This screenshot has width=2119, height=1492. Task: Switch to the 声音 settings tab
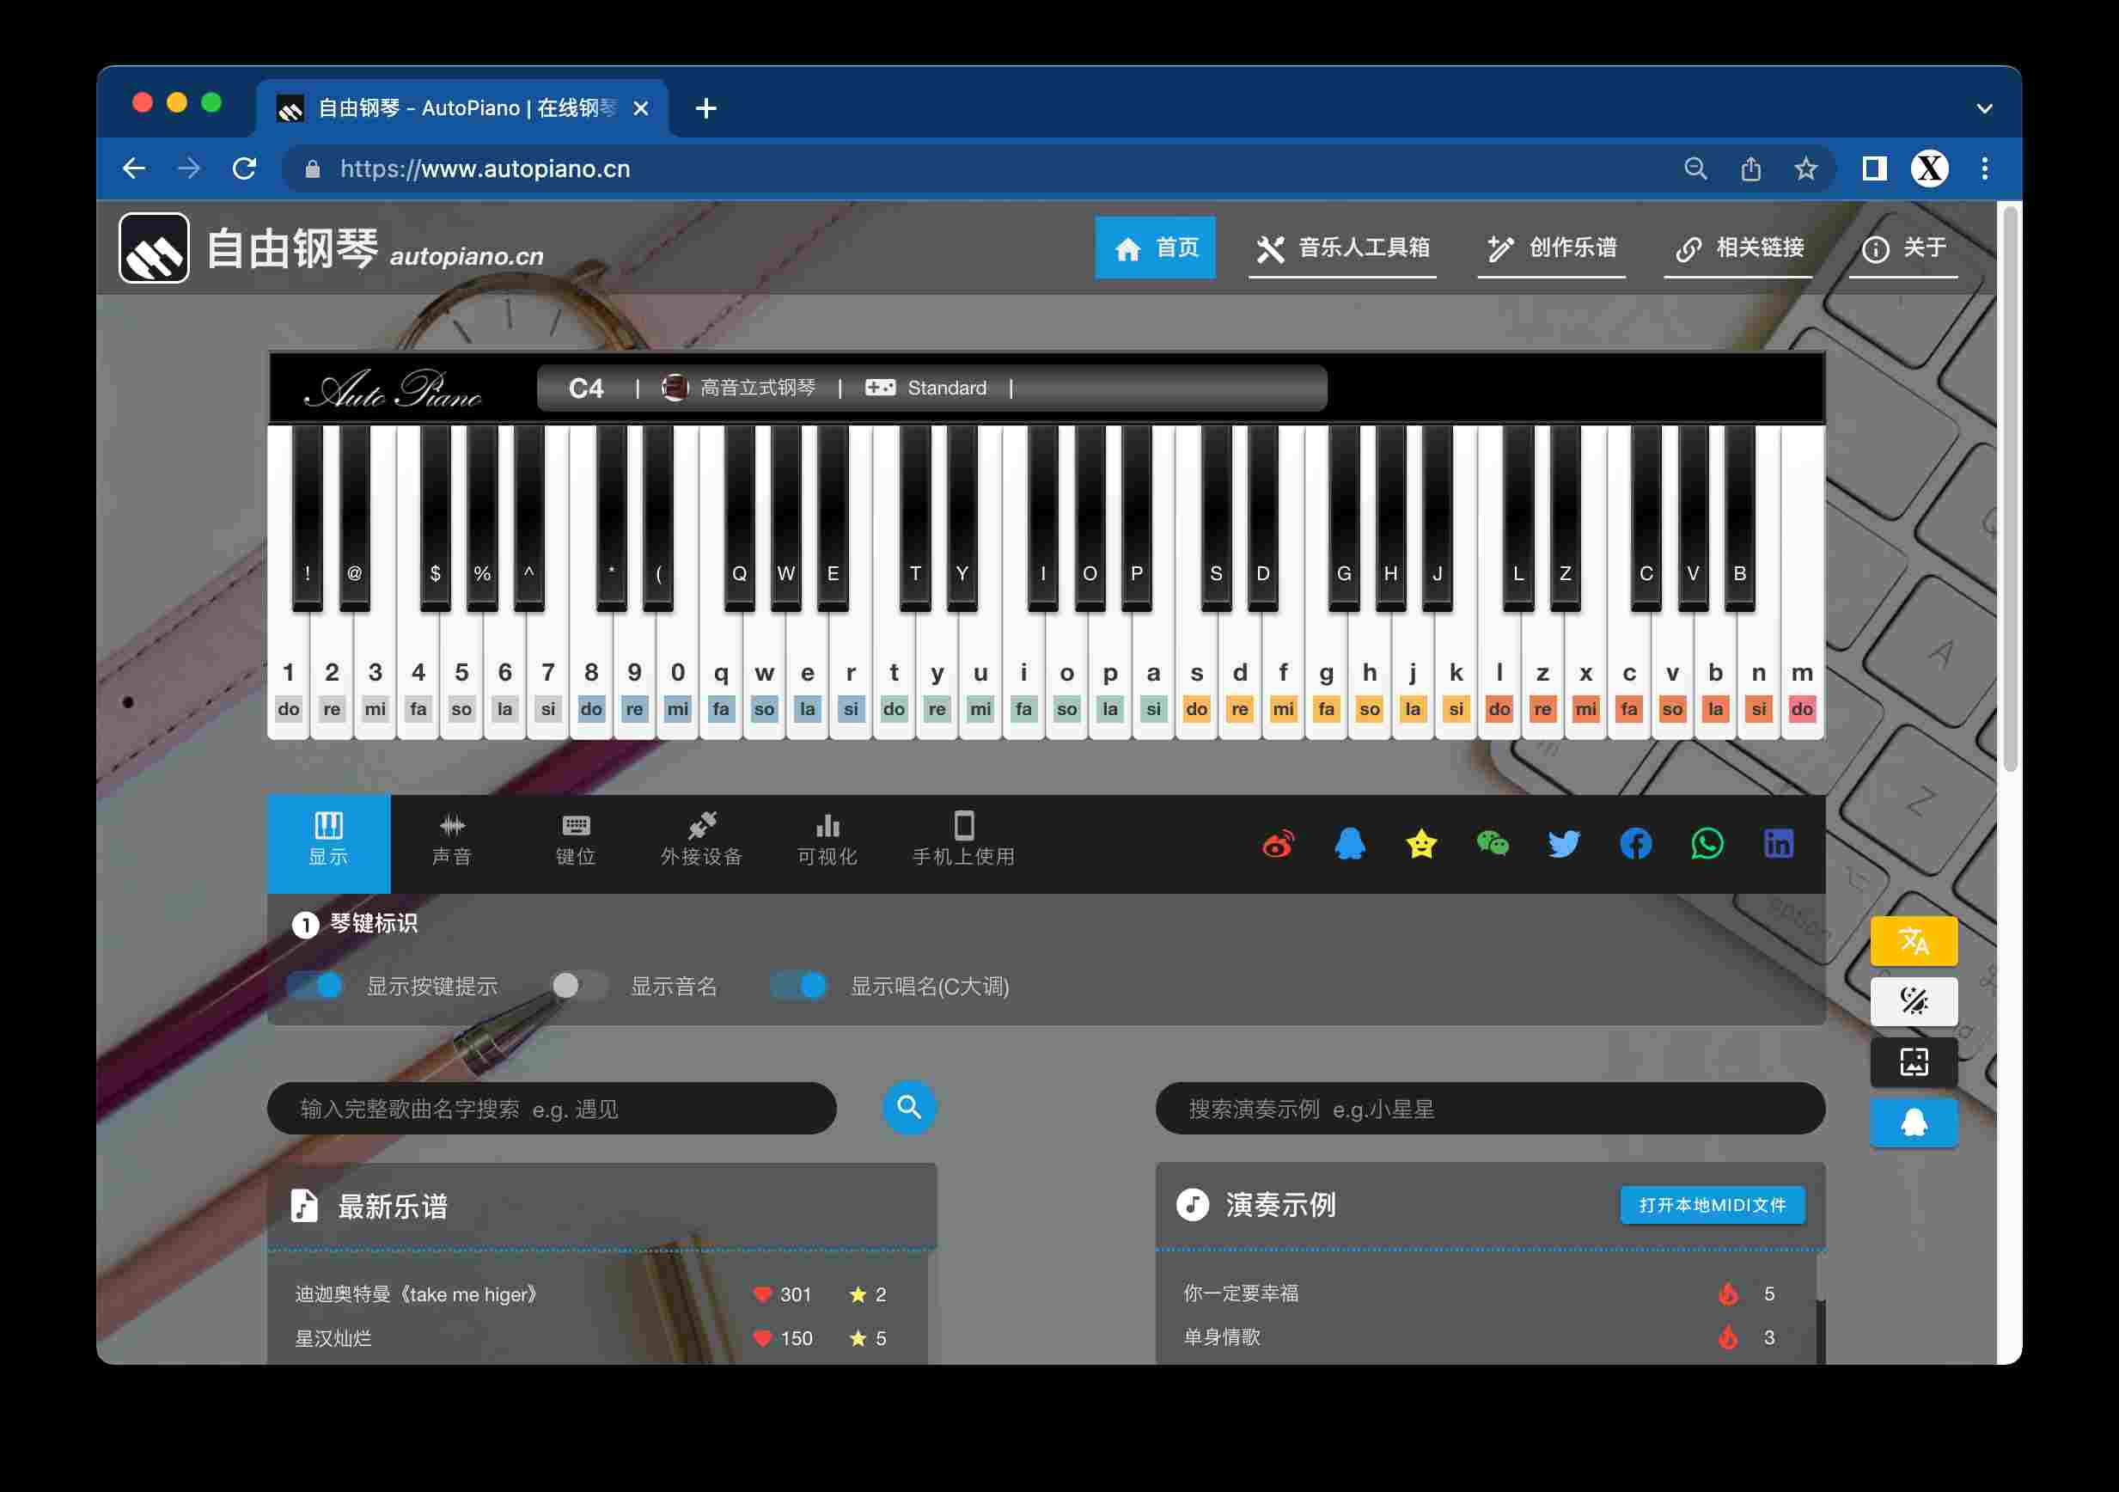coord(451,842)
